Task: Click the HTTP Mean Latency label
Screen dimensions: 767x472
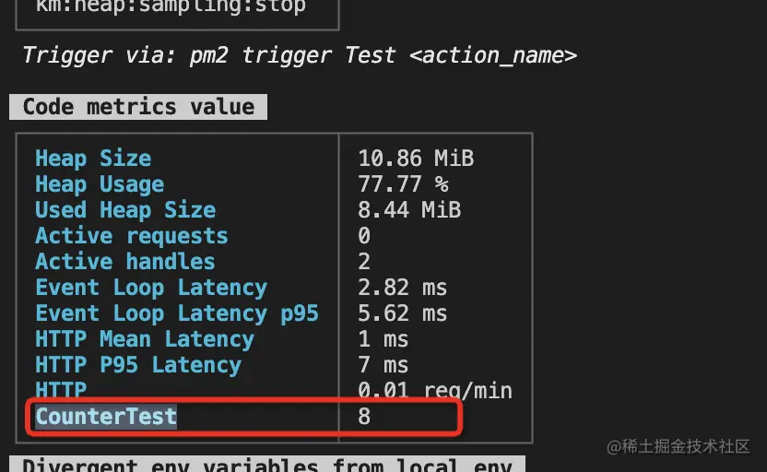Action: [x=145, y=339]
